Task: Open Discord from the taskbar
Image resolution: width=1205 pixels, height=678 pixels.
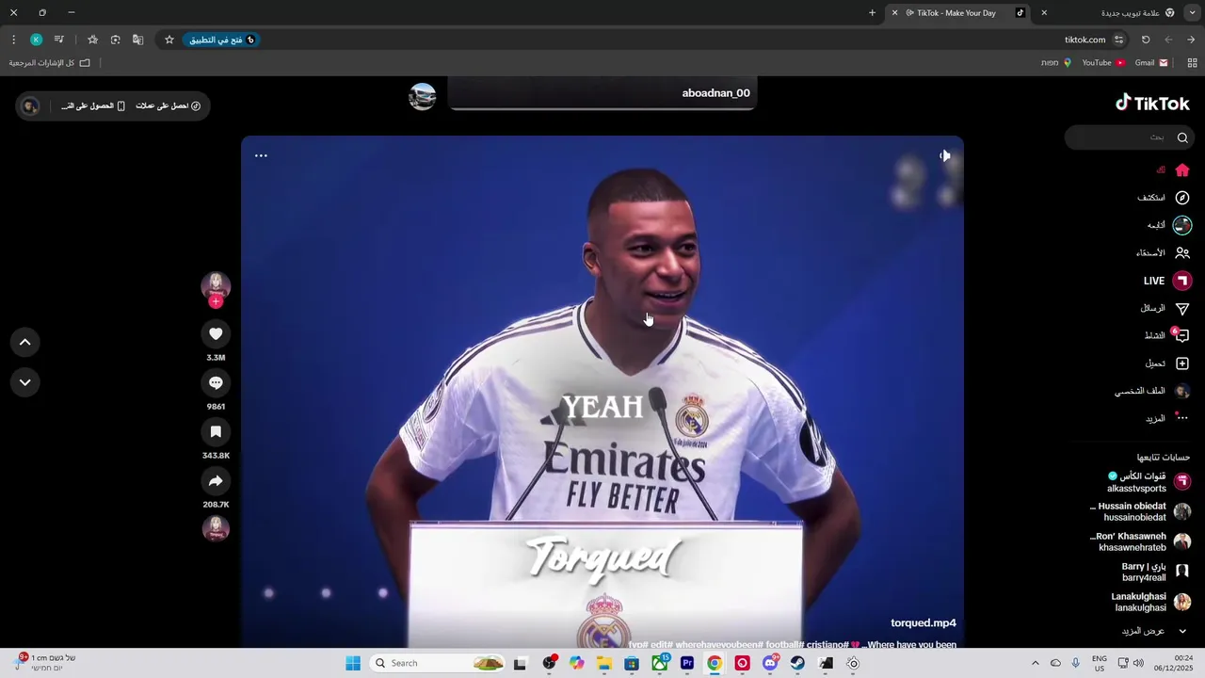Action: pyautogui.click(x=770, y=663)
